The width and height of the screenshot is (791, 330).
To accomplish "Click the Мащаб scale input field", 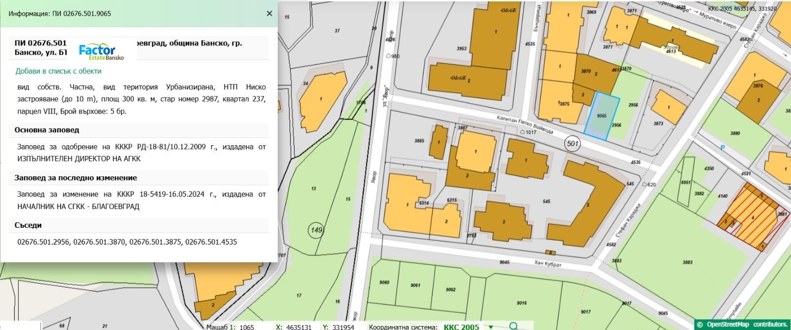I will tap(254, 327).
